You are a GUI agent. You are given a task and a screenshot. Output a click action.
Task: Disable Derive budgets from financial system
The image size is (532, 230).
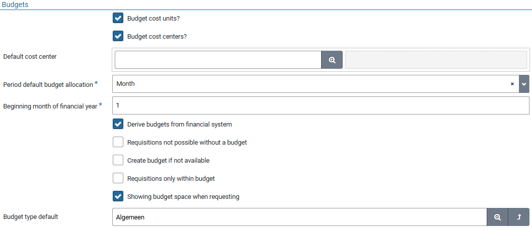[x=118, y=124]
